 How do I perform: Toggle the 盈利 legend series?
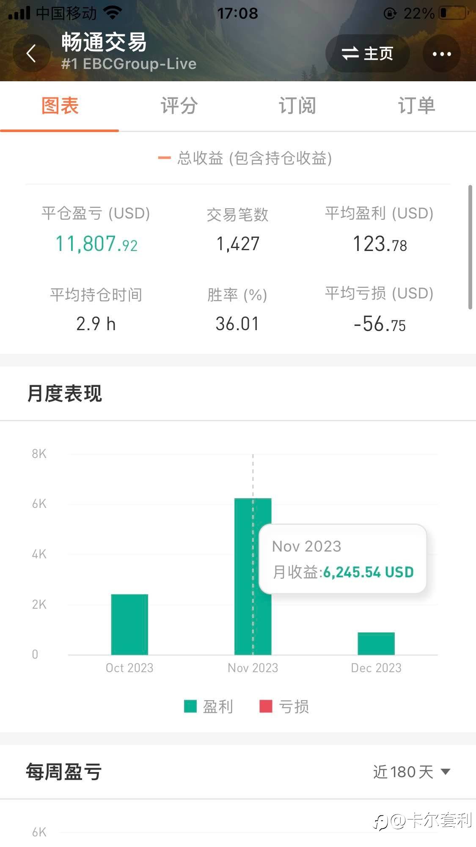(x=209, y=706)
